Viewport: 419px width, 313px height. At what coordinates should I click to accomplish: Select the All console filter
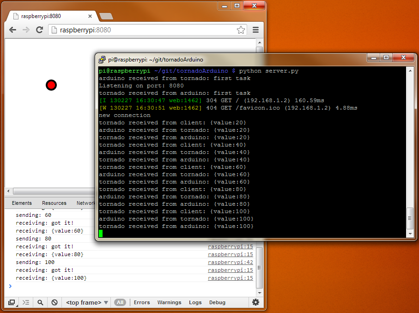pyautogui.click(x=120, y=302)
